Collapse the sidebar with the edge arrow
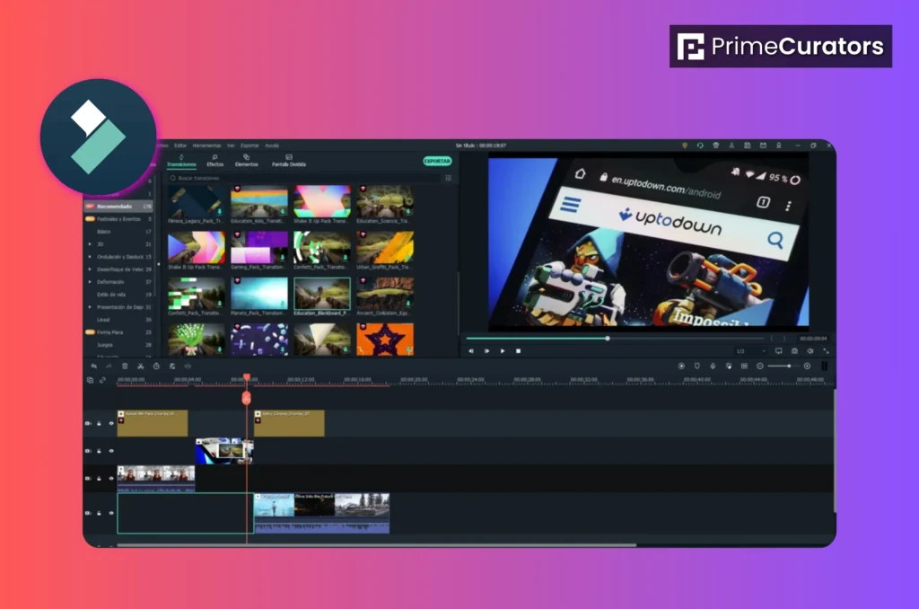 (x=160, y=265)
